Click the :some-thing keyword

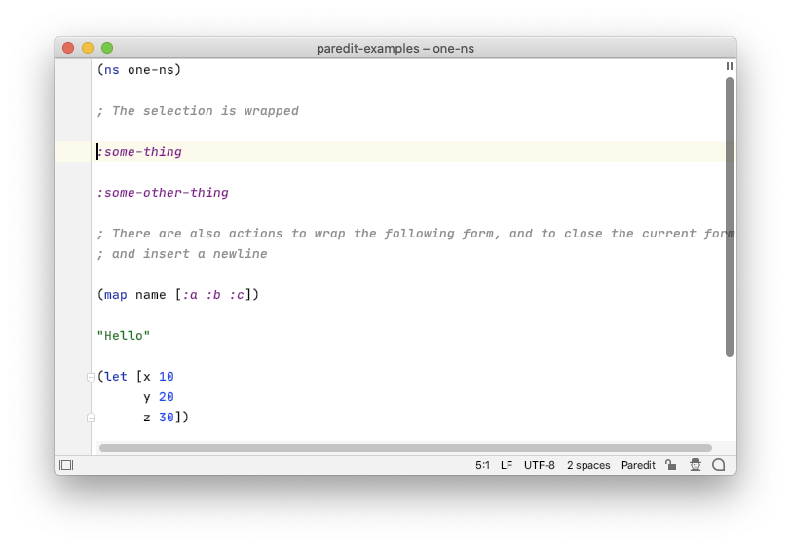coord(139,152)
